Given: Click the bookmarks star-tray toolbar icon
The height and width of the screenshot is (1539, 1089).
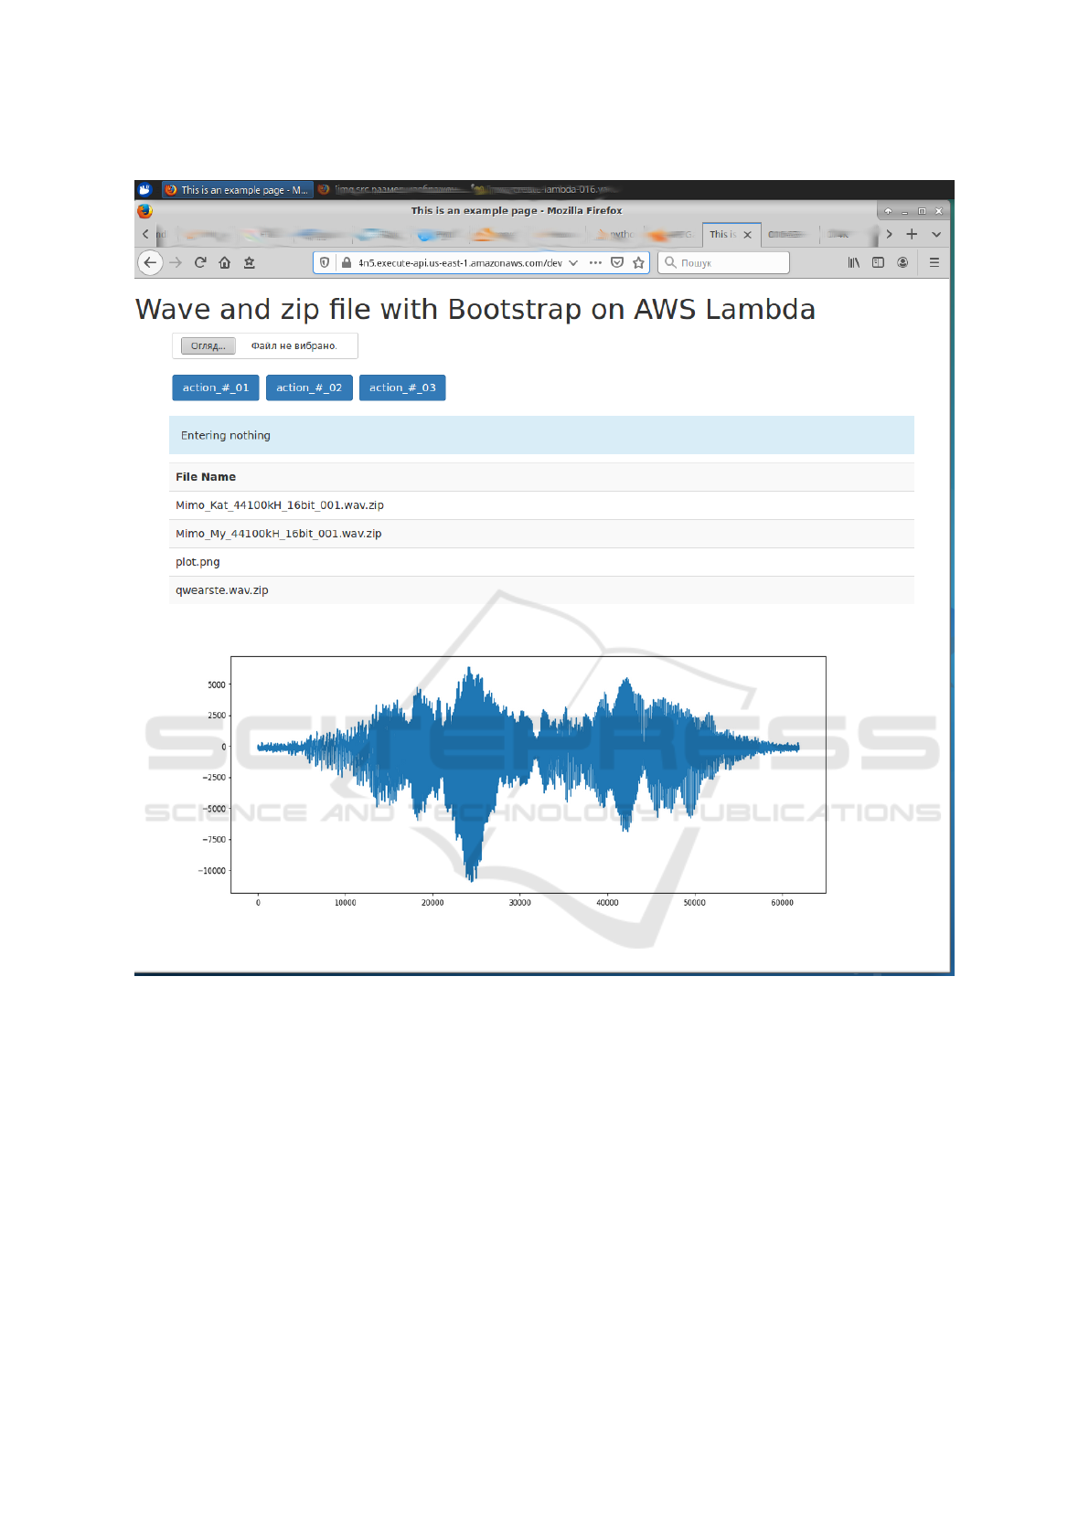Looking at the screenshot, I should pos(249,262).
